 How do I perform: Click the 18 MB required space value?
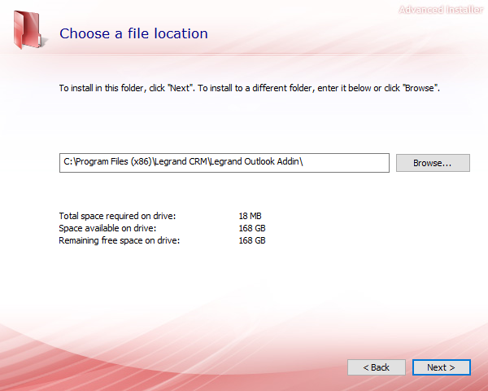(x=249, y=216)
